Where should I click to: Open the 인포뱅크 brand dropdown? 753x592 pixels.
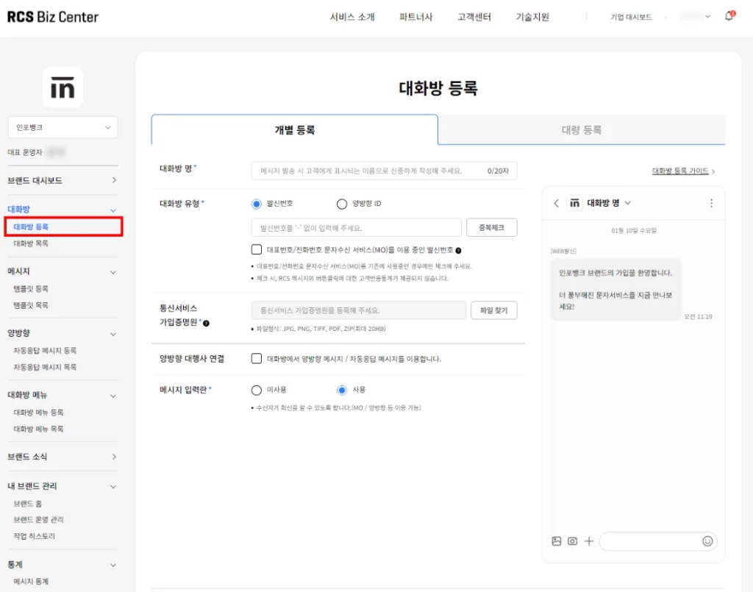pos(63,127)
